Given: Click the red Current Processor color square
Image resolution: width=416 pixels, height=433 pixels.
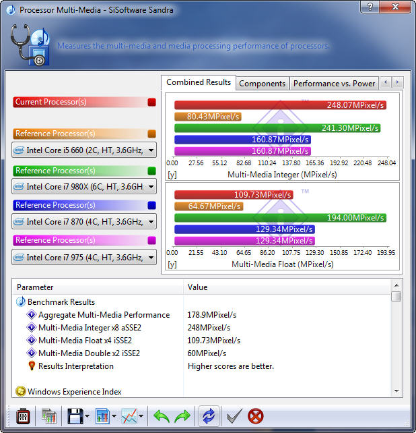Looking at the screenshot, I should pos(151,102).
